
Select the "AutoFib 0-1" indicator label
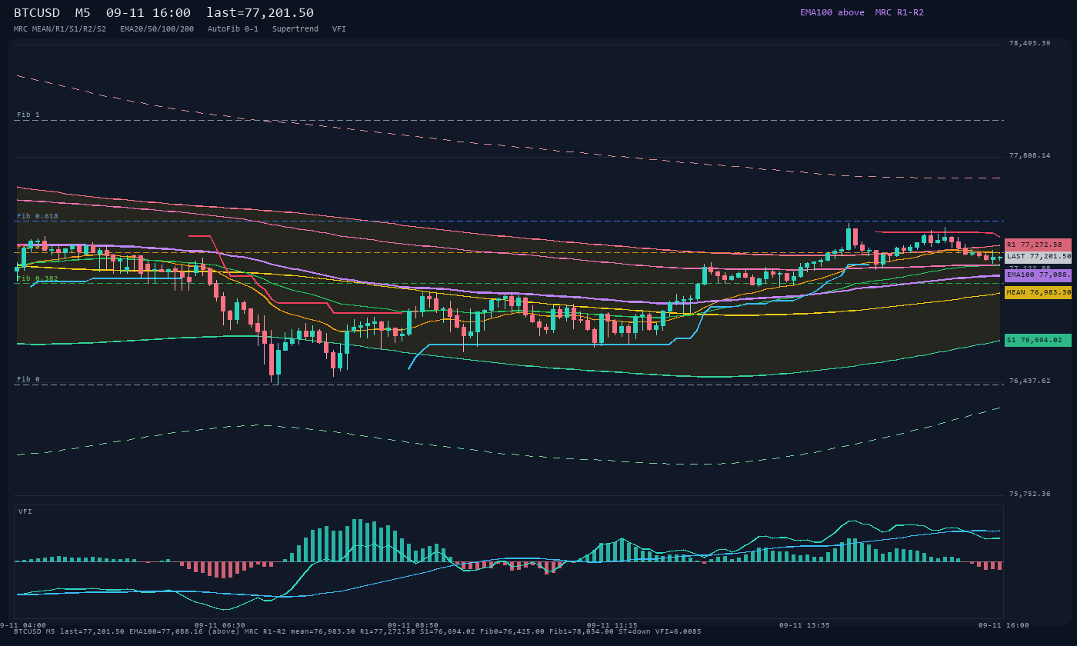click(233, 28)
